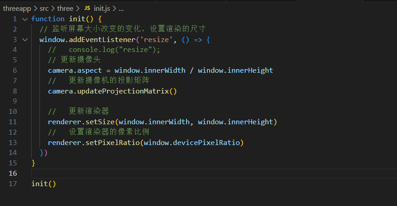Open the src breadcrumb segment
The height and width of the screenshot is (206, 397).
(44, 9)
